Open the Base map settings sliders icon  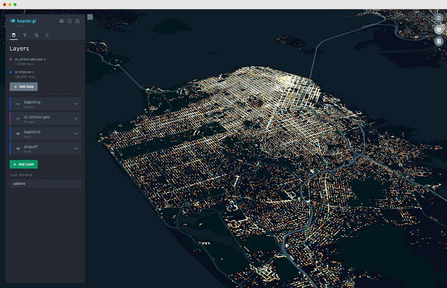click(x=47, y=35)
